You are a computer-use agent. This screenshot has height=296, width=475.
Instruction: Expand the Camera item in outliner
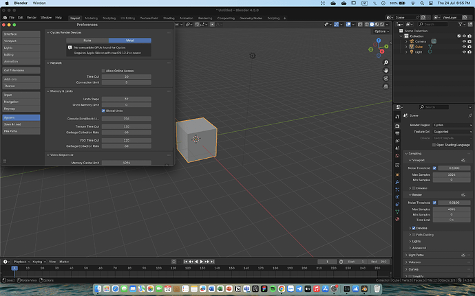coord(406,41)
